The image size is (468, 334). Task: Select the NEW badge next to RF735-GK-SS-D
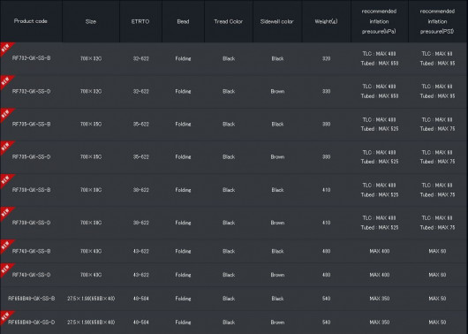6,148
